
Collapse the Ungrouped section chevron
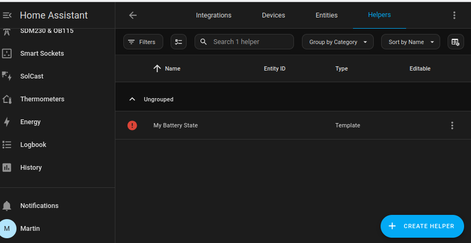click(x=132, y=99)
